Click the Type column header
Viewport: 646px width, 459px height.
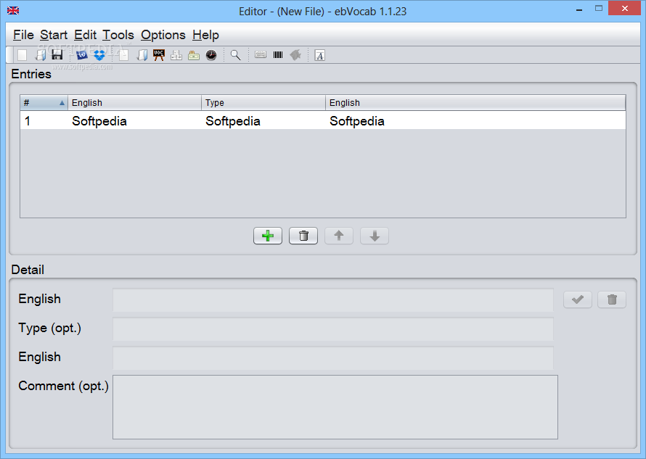coord(263,102)
